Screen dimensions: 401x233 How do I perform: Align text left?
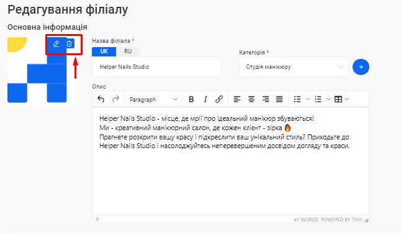[237, 99]
